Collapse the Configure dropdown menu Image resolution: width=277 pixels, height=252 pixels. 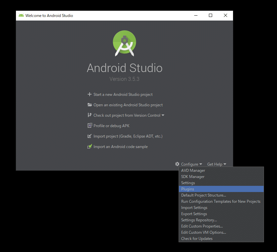click(x=192, y=164)
